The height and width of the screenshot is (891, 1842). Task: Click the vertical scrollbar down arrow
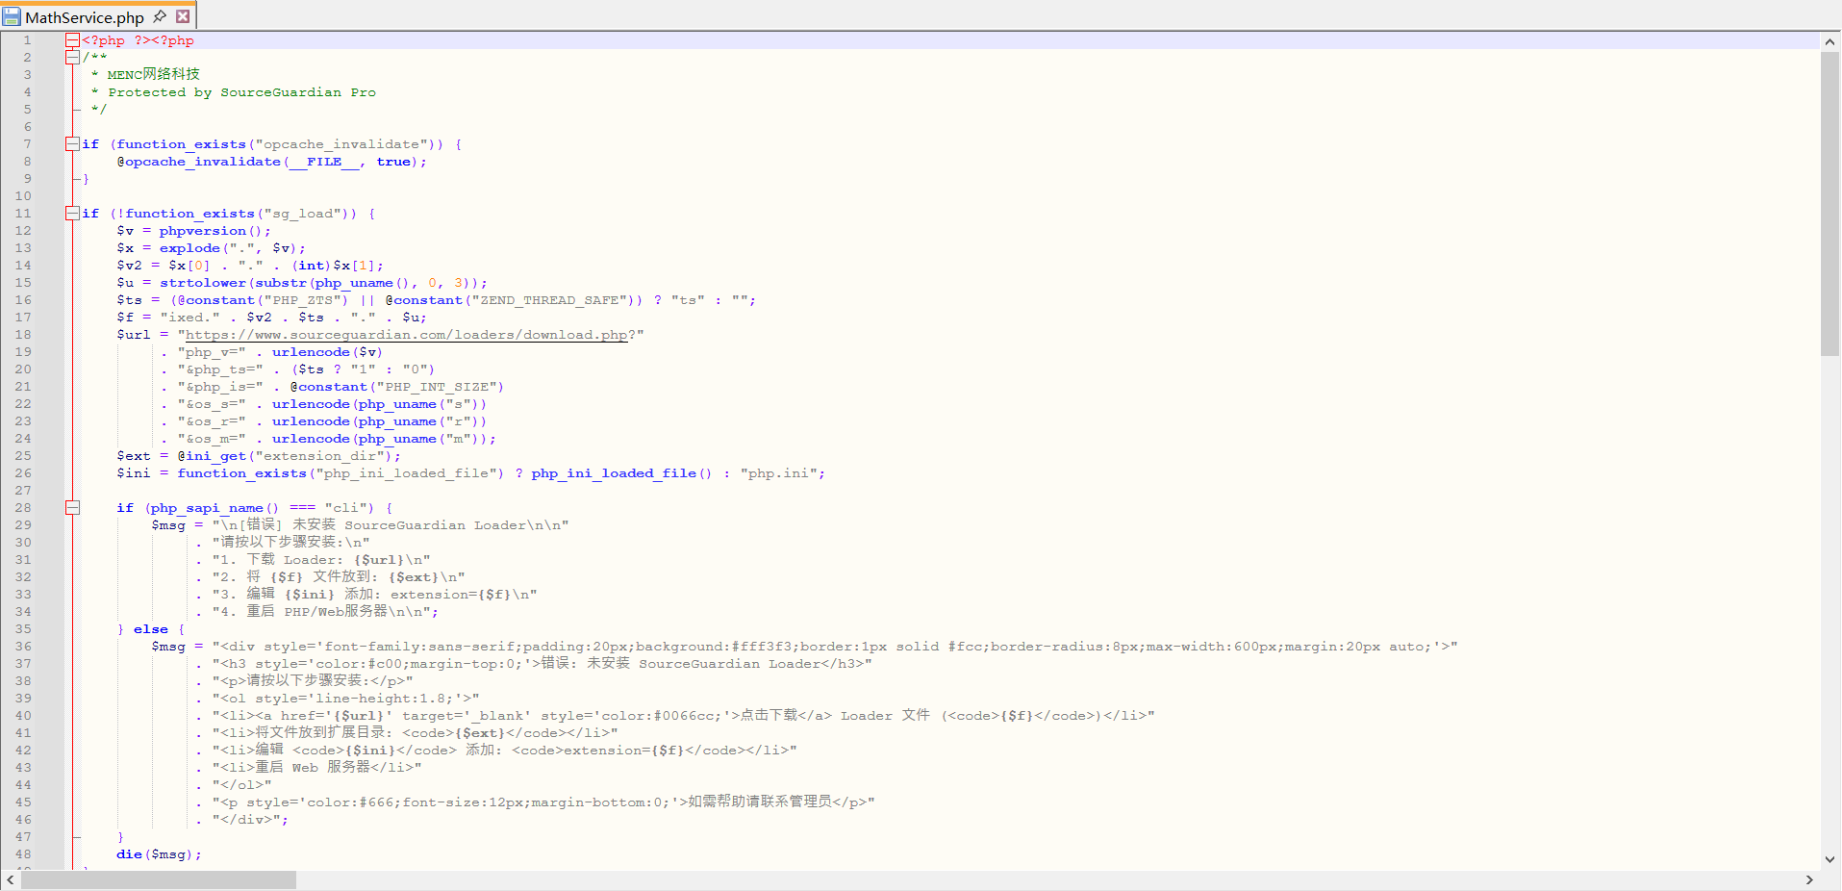point(1829,859)
